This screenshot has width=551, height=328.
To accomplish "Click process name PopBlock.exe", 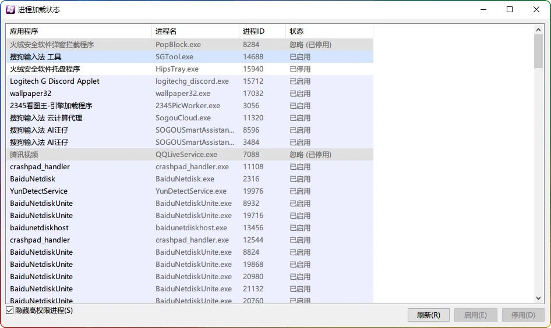I will (178, 45).
